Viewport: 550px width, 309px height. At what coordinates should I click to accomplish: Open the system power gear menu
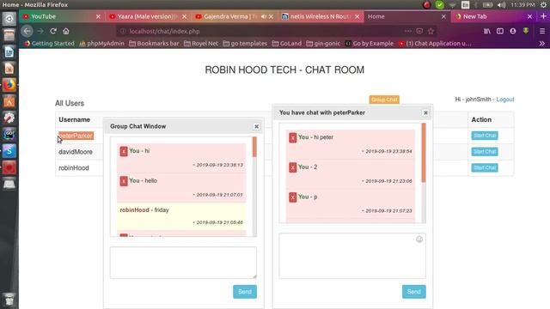pyautogui.click(x=543, y=4)
